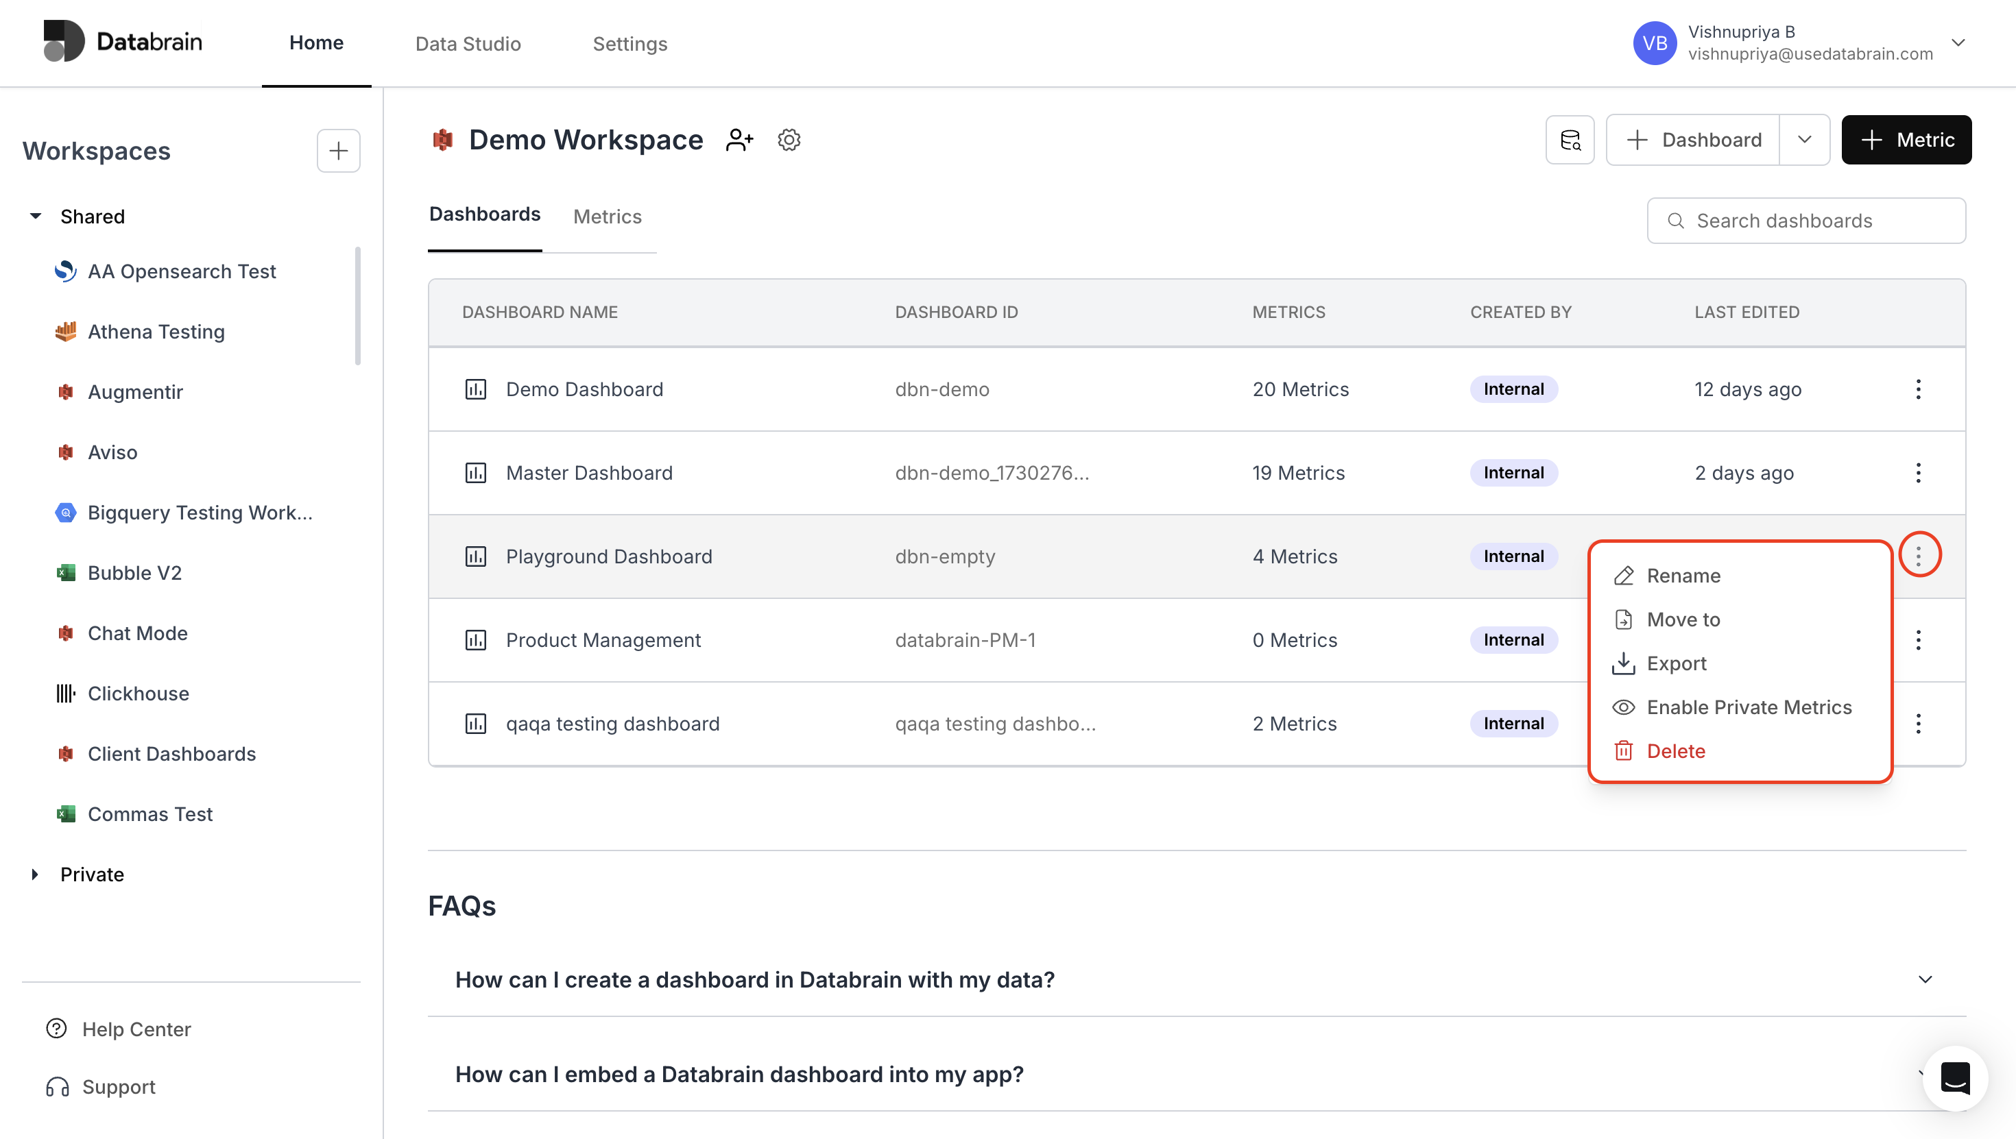2016x1139 pixels.
Task: Switch to the Metrics tab
Action: coord(607,216)
